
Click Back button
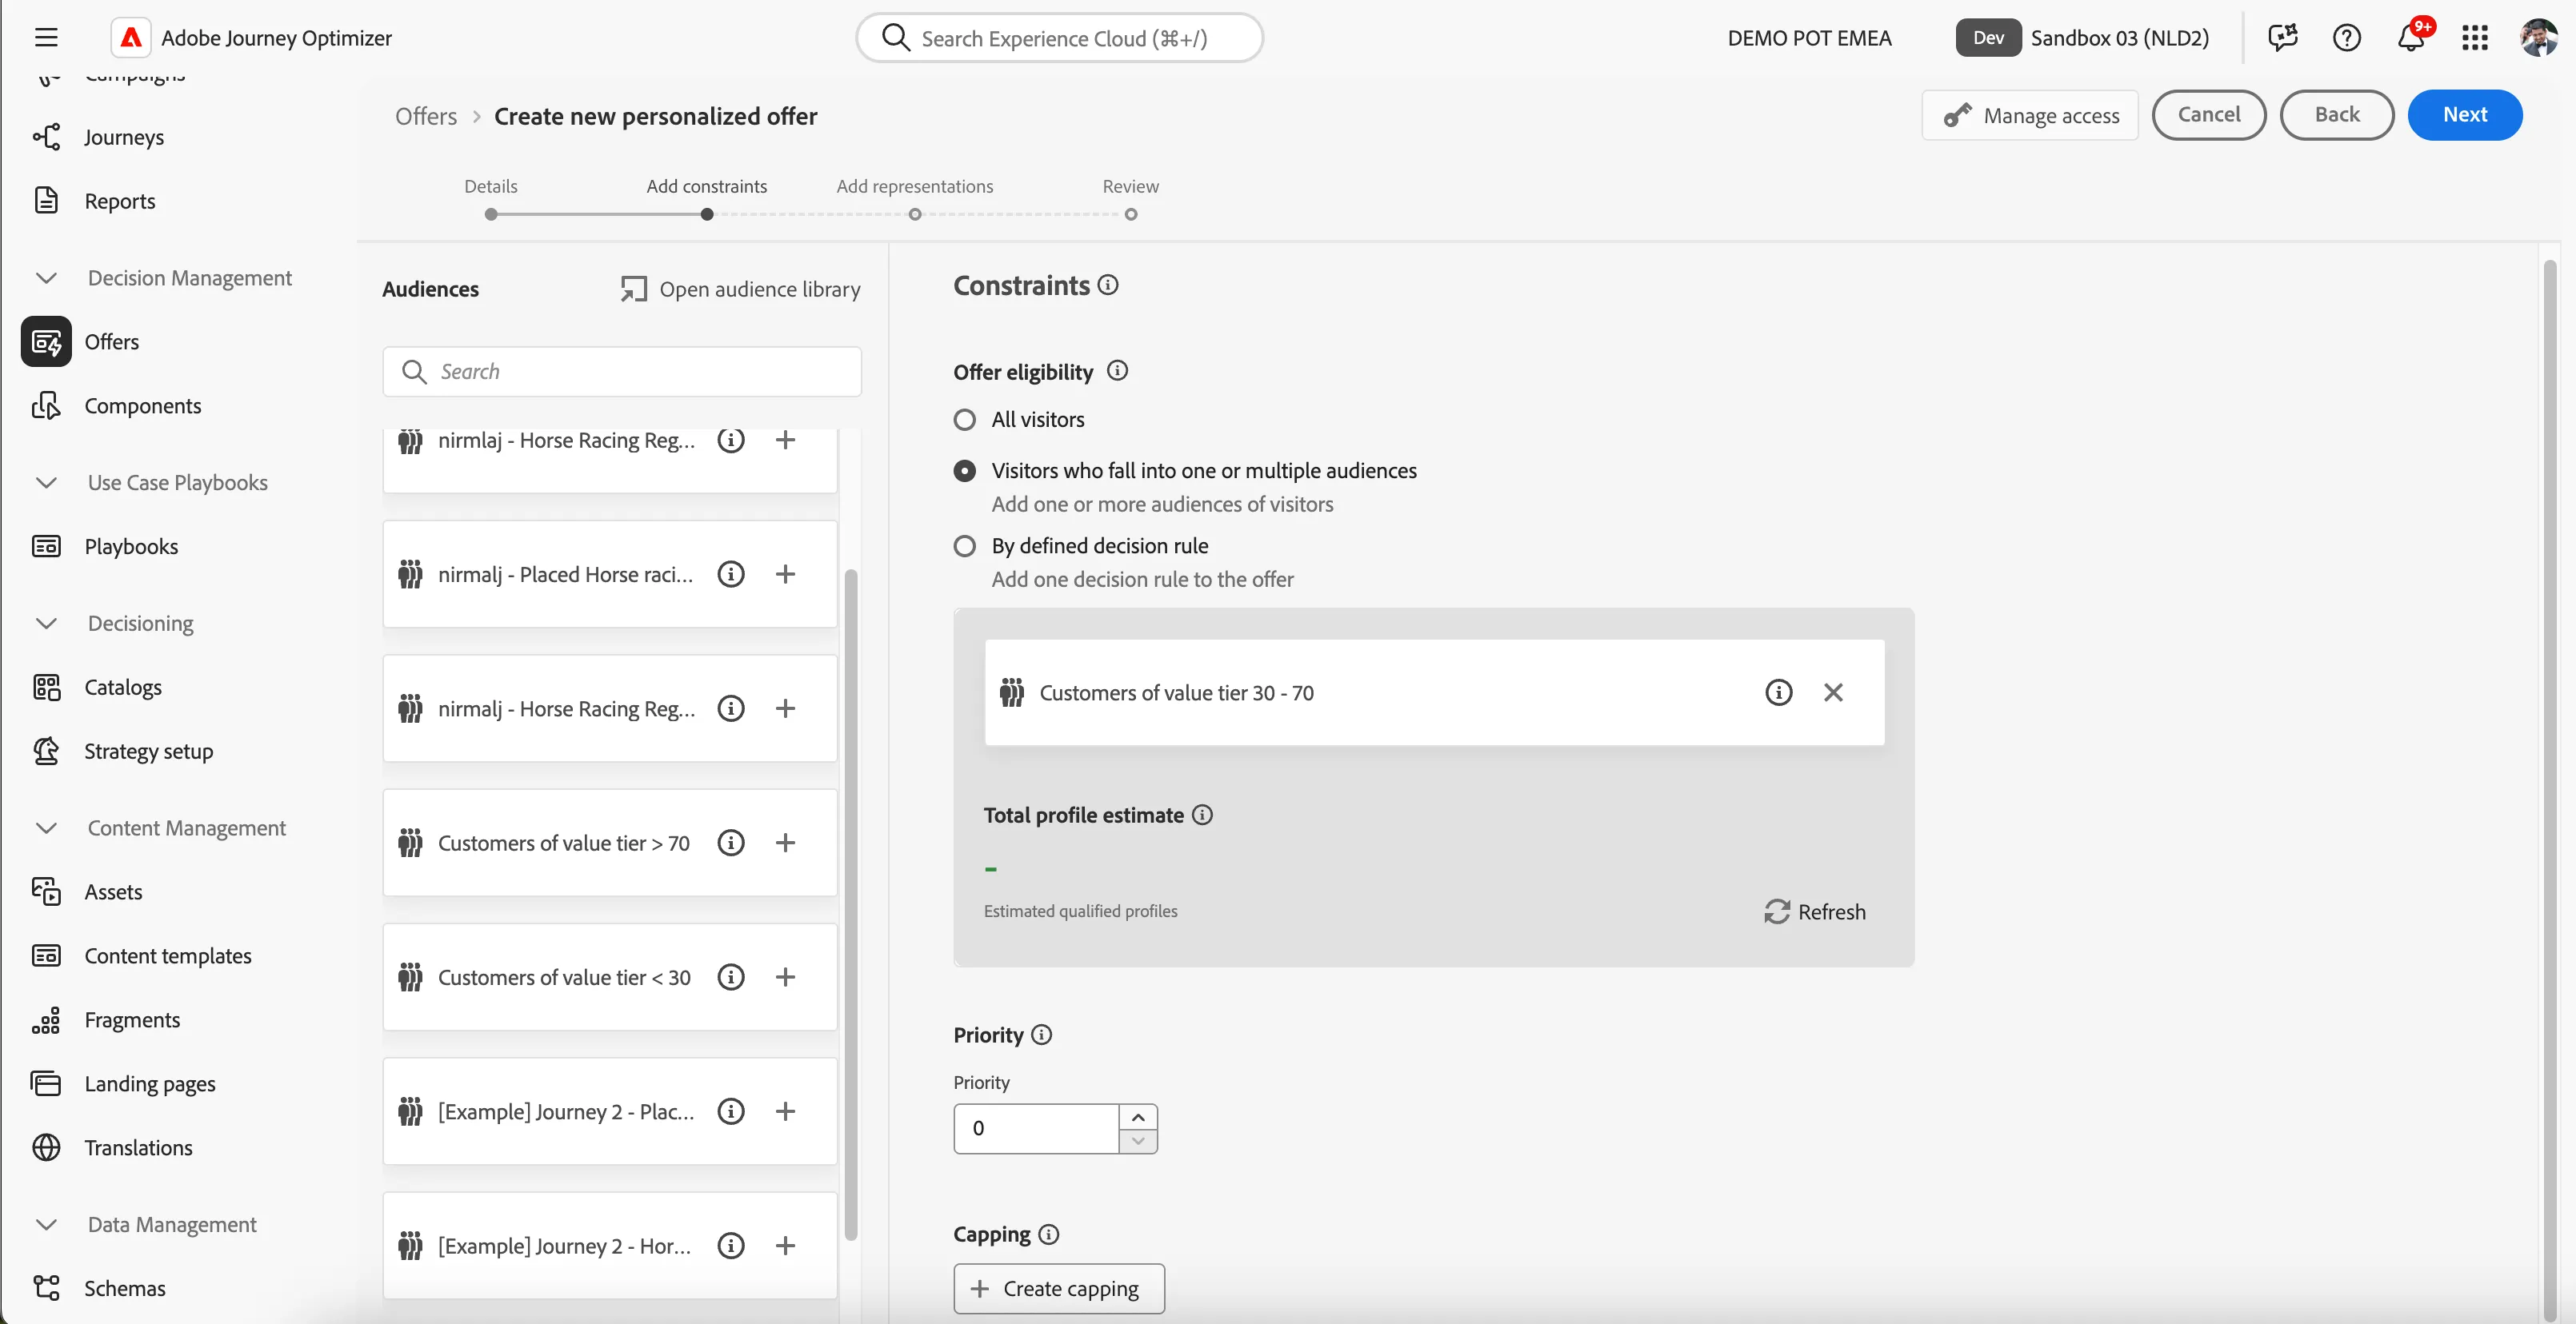click(x=2337, y=115)
